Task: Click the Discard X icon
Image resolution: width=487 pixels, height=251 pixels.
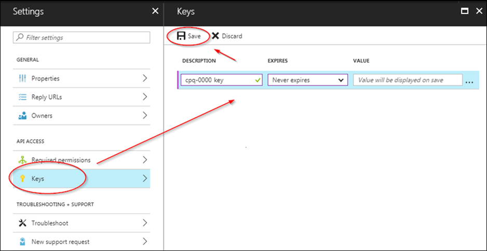Action: (215, 36)
